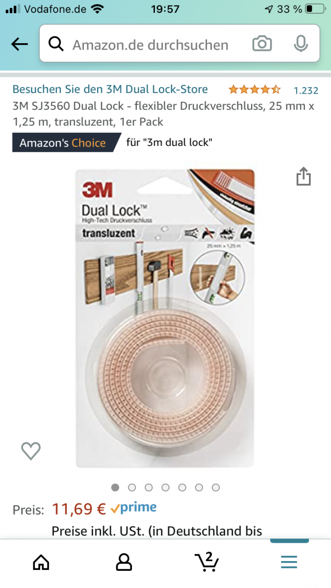Select the fourth image pagination dot
This screenshot has height=588, width=331.
(x=165, y=488)
